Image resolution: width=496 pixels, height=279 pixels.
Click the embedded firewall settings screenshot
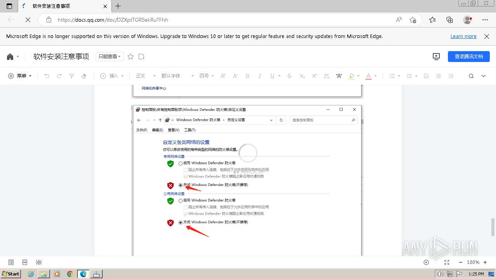246,180
